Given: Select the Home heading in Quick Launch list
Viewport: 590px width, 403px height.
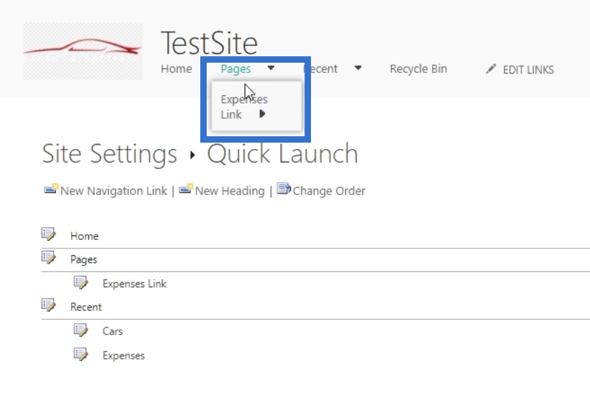Looking at the screenshot, I should [x=84, y=236].
